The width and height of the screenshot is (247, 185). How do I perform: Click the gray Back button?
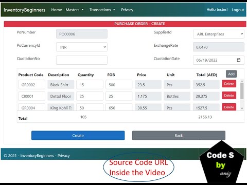pos(179,135)
